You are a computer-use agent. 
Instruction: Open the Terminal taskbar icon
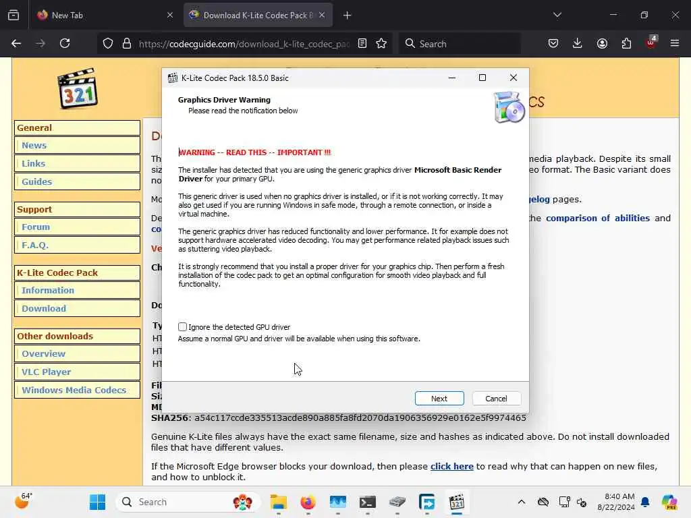368,502
